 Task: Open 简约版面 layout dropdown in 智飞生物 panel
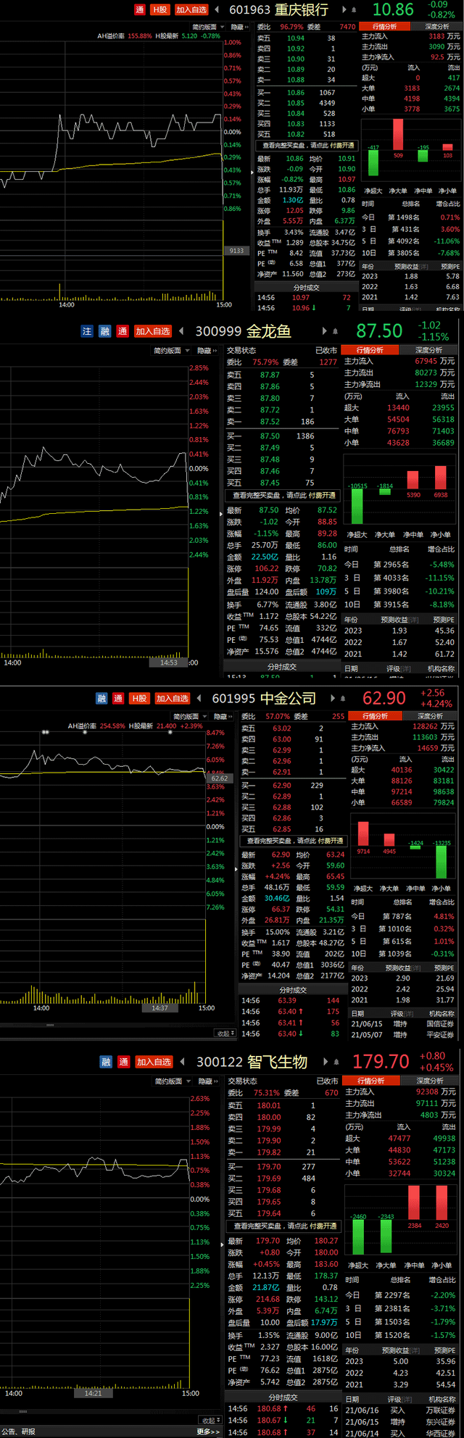click(x=172, y=1081)
